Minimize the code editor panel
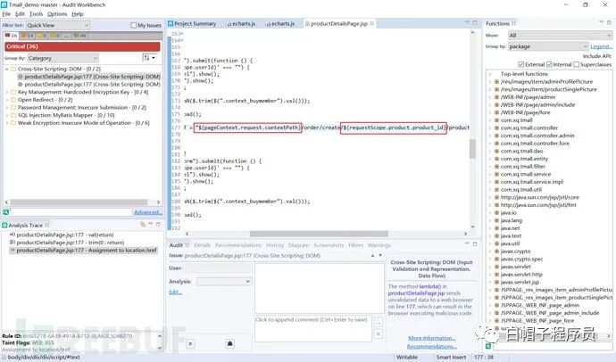This screenshot has height=362, width=616. (467, 23)
